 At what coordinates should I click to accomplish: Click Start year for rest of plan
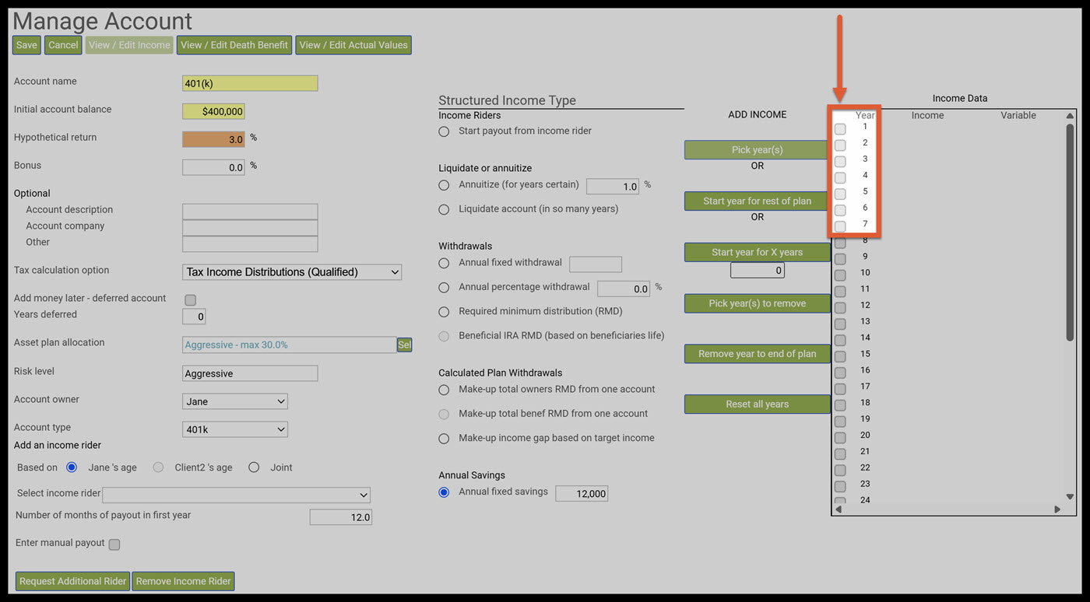coord(757,201)
